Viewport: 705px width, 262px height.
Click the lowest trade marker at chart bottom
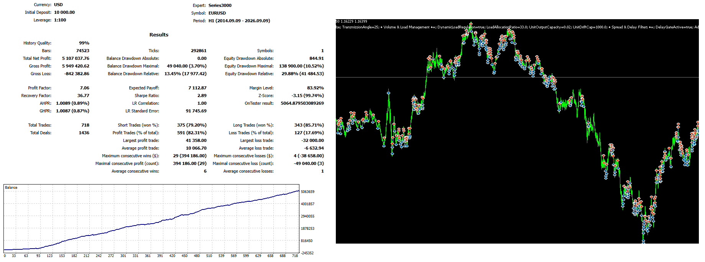click(643, 241)
